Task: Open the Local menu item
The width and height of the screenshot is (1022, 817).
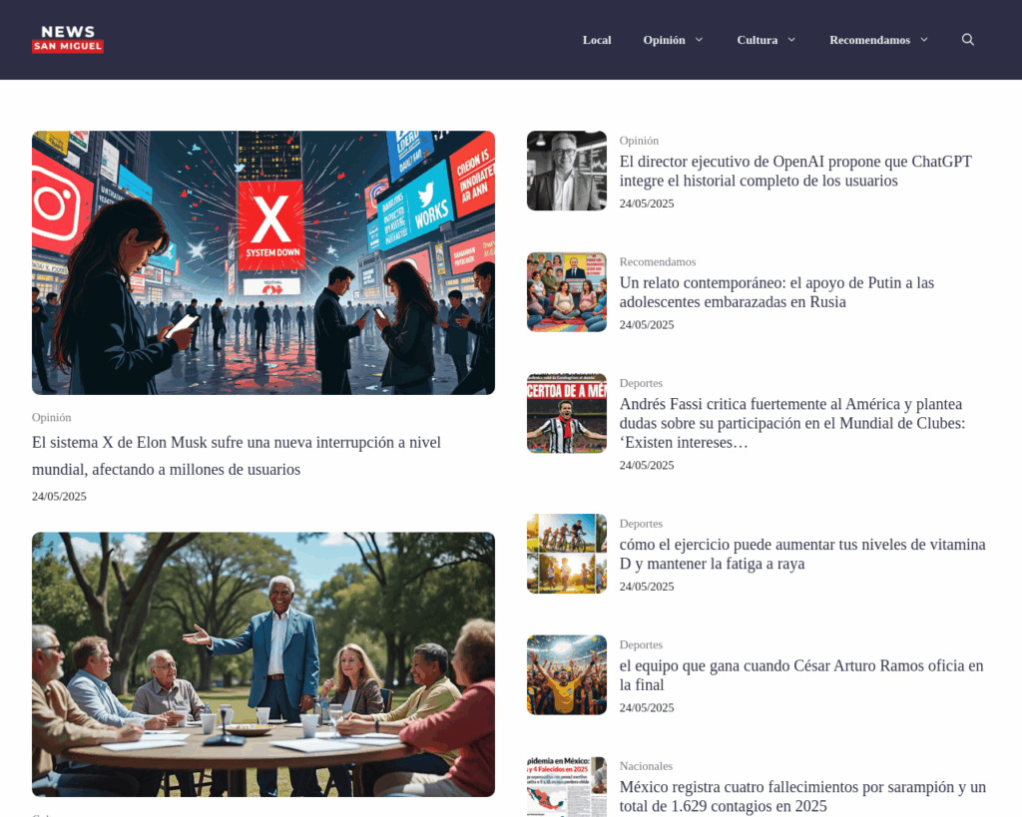Action: click(597, 40)
